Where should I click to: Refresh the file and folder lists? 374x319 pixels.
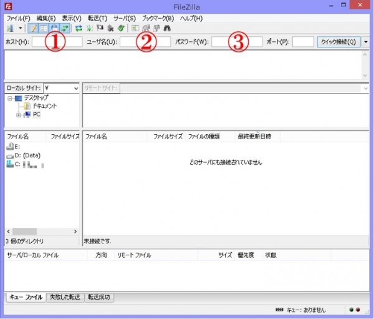(79, 29)
